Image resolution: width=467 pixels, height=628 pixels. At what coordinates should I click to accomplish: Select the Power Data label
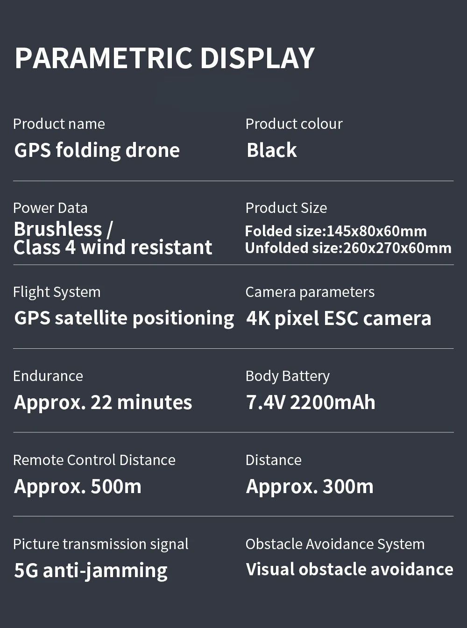pos(50,208)
